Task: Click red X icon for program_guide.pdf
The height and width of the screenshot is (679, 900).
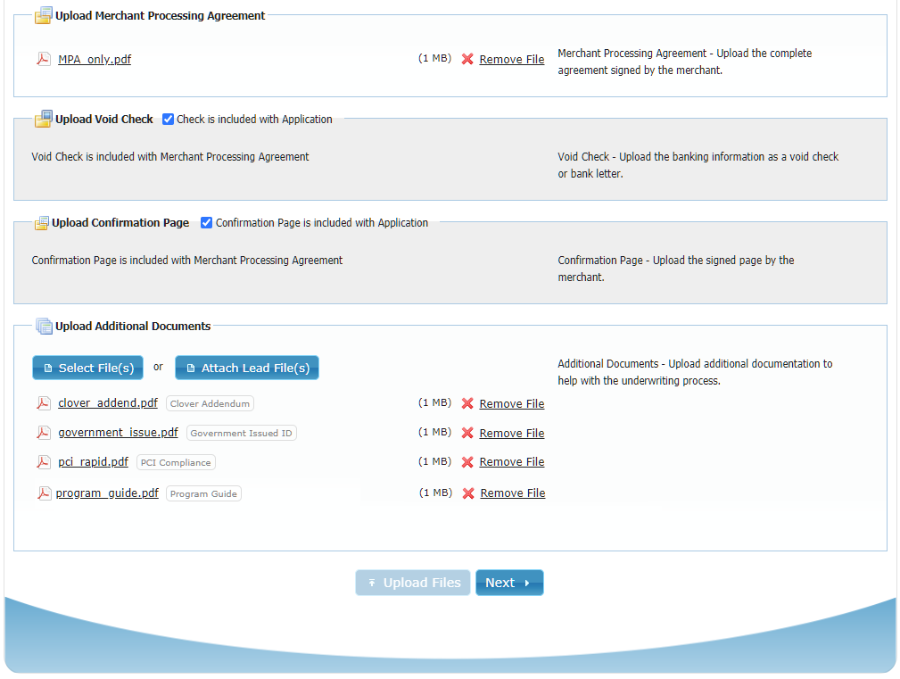Action: point(468,493)
